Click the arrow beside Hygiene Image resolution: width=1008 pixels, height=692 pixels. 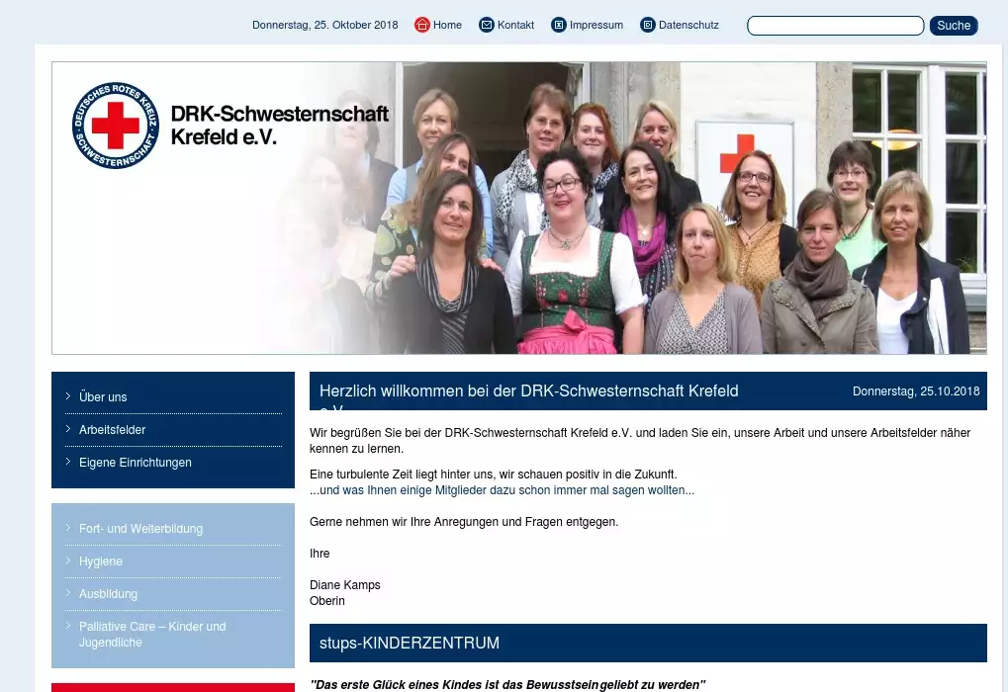66,562
